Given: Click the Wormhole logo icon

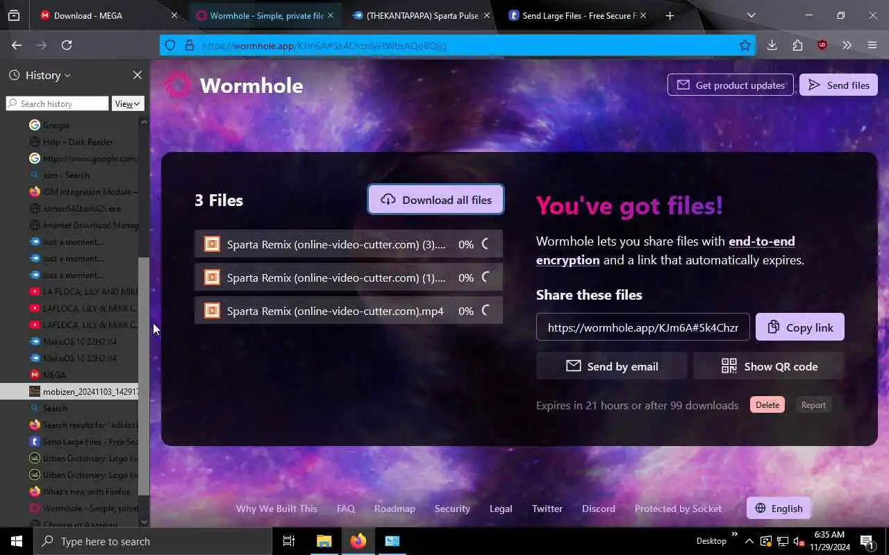Looking at the screenshot, I should click(x=177, y=85).
